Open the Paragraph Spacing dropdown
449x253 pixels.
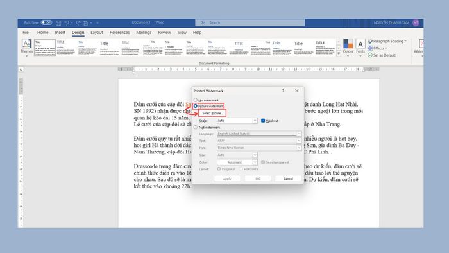tap(387, 41)
